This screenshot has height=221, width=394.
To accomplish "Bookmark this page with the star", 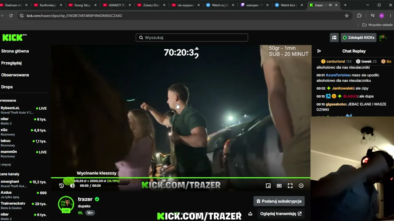I will point(347,16).
